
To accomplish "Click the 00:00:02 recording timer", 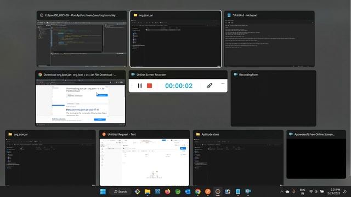I will click(x=179, y=86).
